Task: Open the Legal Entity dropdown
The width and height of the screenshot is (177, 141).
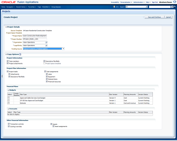Action: (46, 45)
